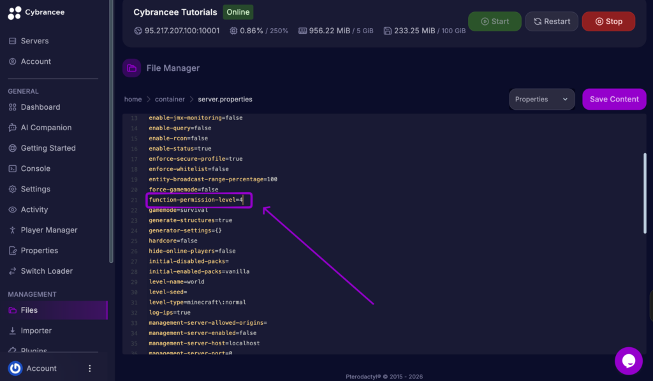Click the Console terminal icon
653x381 pixels.
point(13,168)
